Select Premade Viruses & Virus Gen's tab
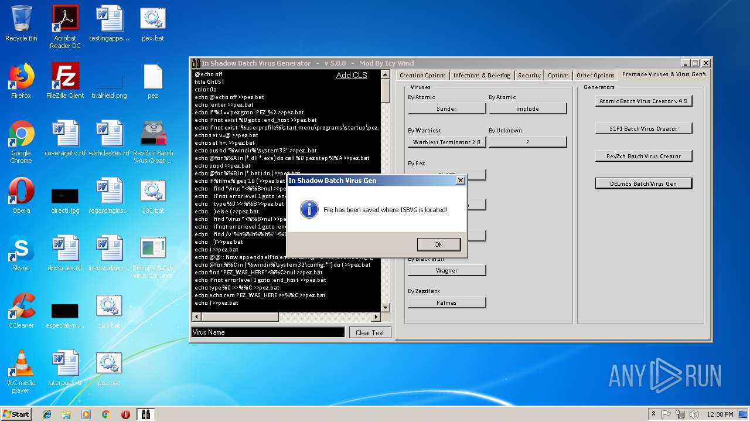Image resolution: width=750 pixels, height=422 pixels. (664, 74)
